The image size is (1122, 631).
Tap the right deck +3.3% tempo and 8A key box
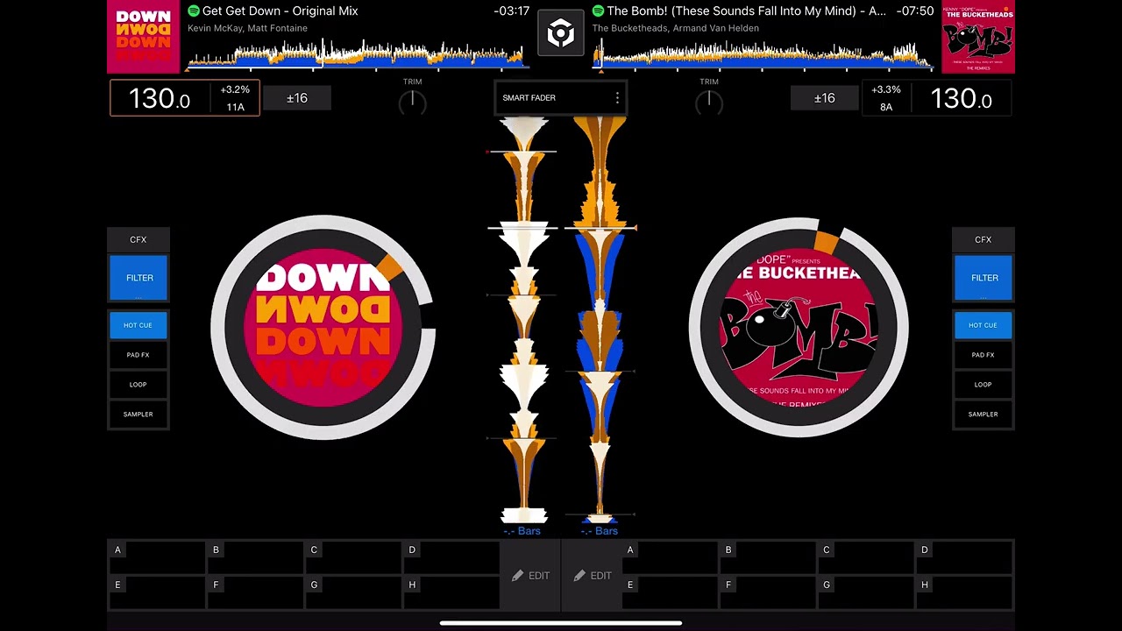pyautogui.click(x=886, y=98)
